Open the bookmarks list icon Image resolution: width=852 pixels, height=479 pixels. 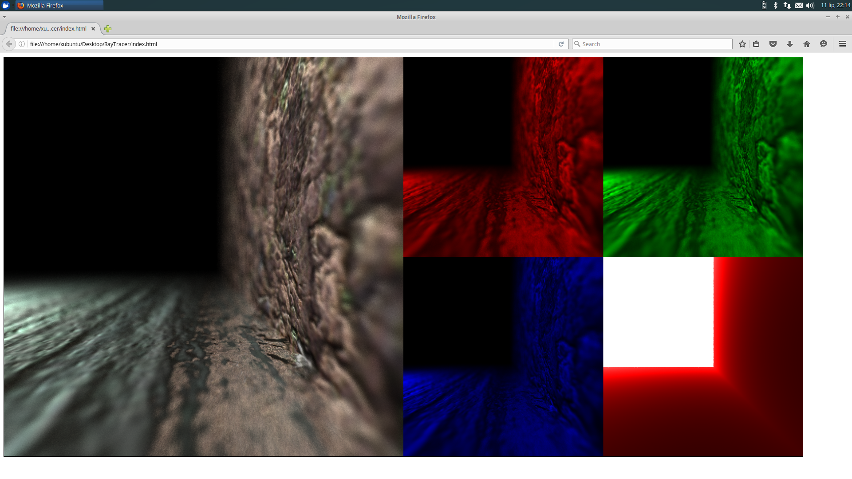pos(756,44)
